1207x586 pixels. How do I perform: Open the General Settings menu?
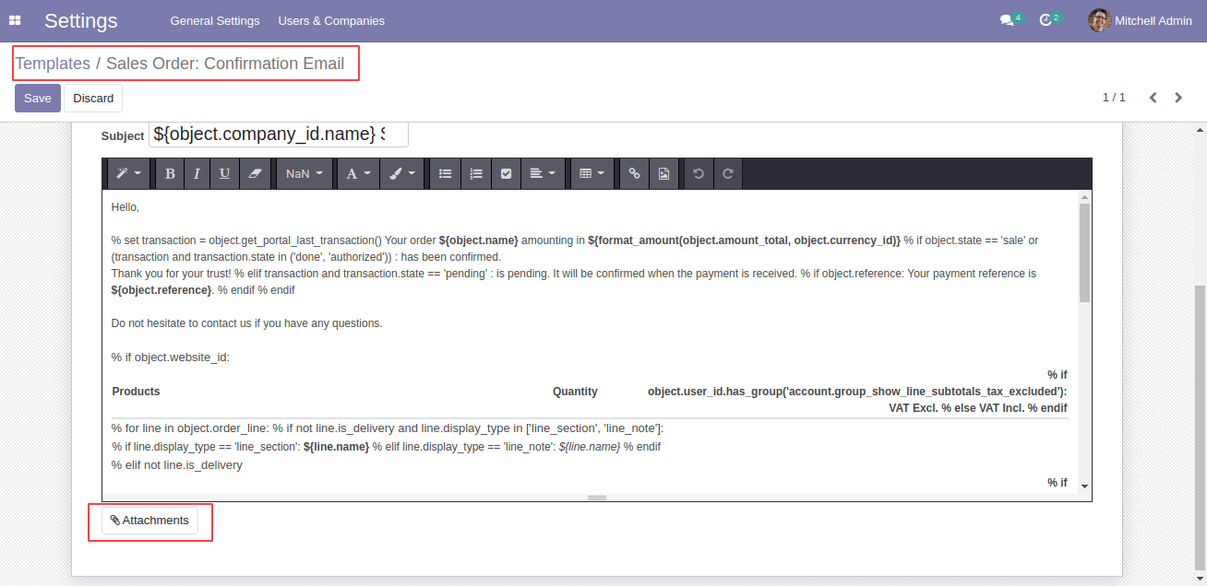[x=215, y=20]
